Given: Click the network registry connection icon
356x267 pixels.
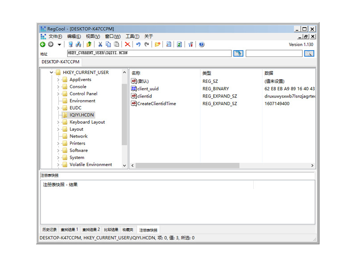Looking at the screenshot, I should point(78,44).
